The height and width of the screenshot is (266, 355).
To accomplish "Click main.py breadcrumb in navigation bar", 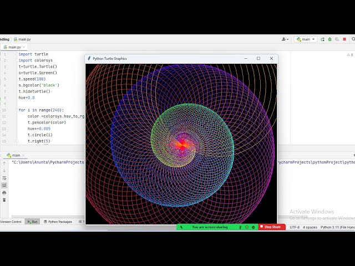I will coord(22,39).
